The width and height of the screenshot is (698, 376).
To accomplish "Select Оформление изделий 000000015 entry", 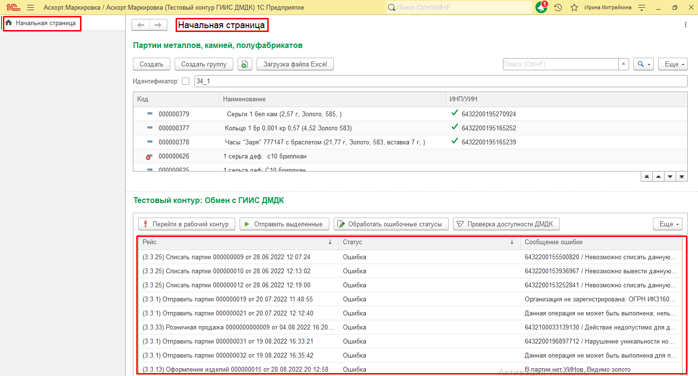I will pos(410,369).
